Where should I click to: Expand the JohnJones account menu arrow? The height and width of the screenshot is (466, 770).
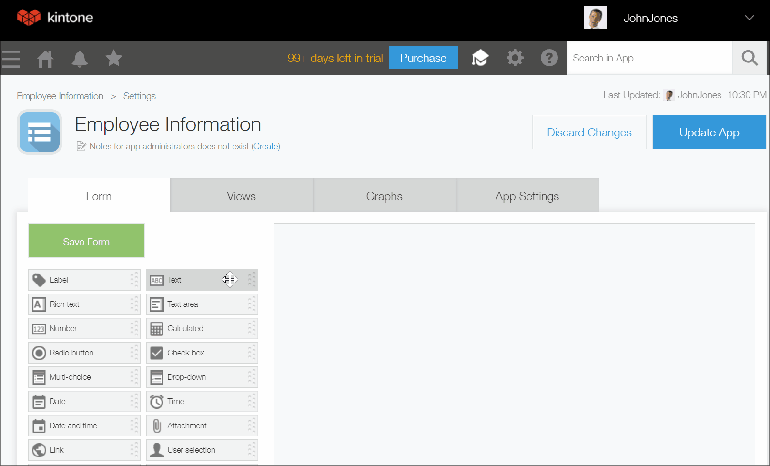click(x=749, y=18)
